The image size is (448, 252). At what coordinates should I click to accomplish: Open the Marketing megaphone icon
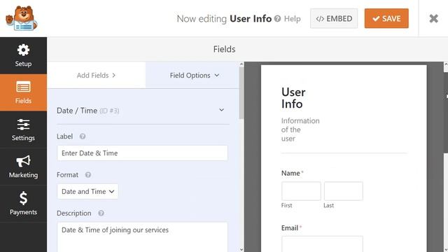tap(23, 162)
